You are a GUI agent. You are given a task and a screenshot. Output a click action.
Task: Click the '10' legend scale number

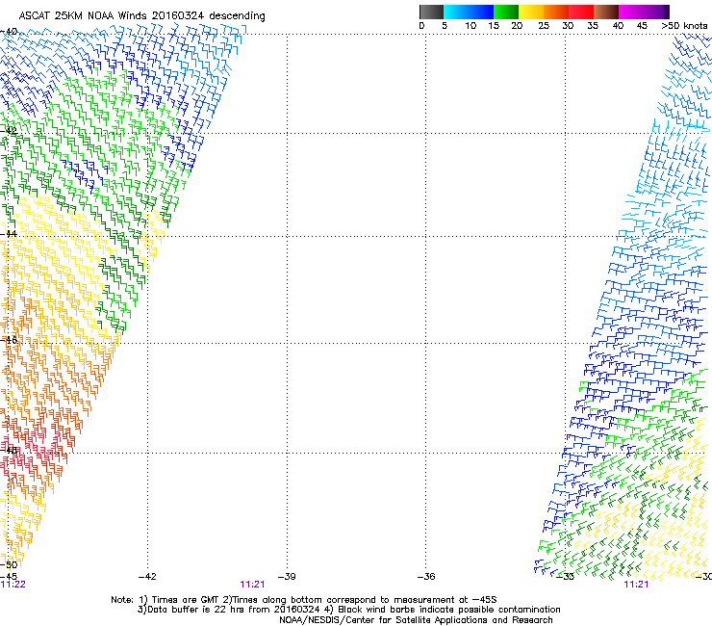pyautogui.click(x=470, y=26)
